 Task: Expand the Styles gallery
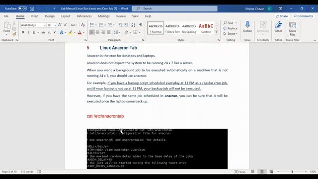[x=217, y=32]
